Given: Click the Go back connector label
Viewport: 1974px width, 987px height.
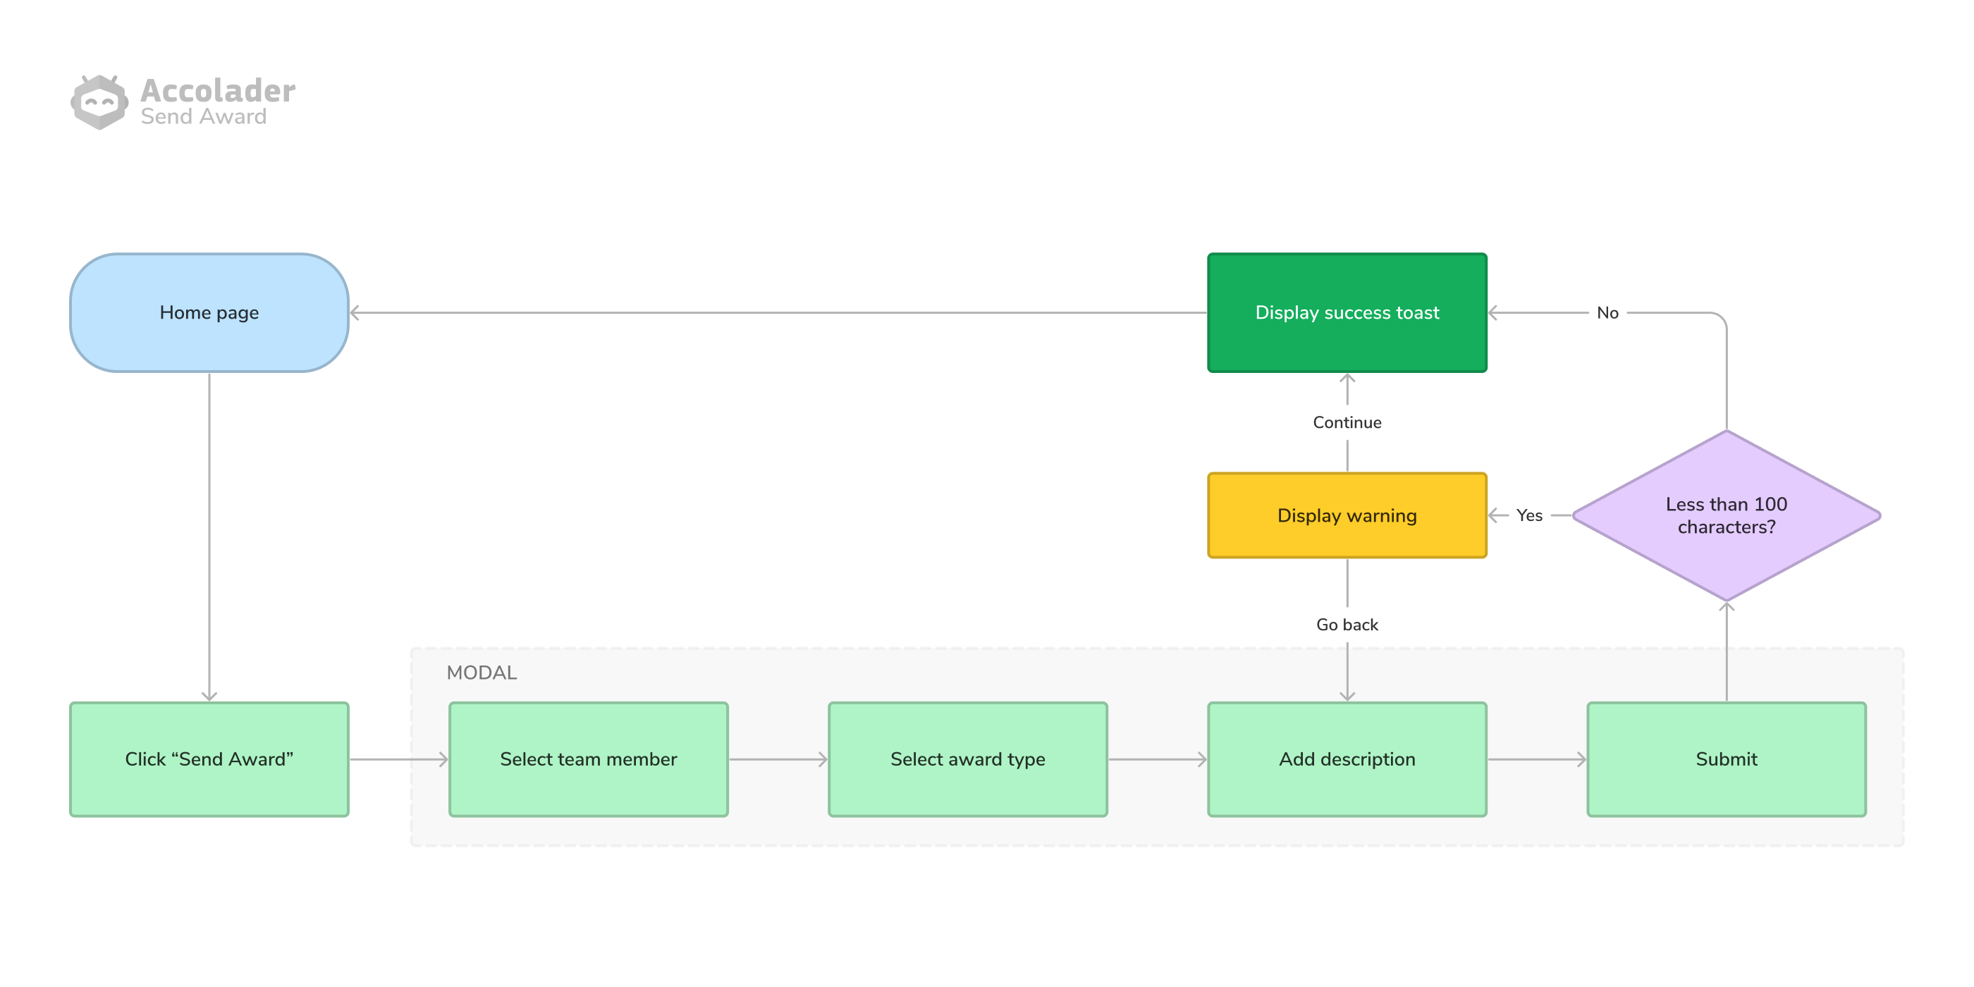Looking at the screenshot, I should [x=1347, y=625].
